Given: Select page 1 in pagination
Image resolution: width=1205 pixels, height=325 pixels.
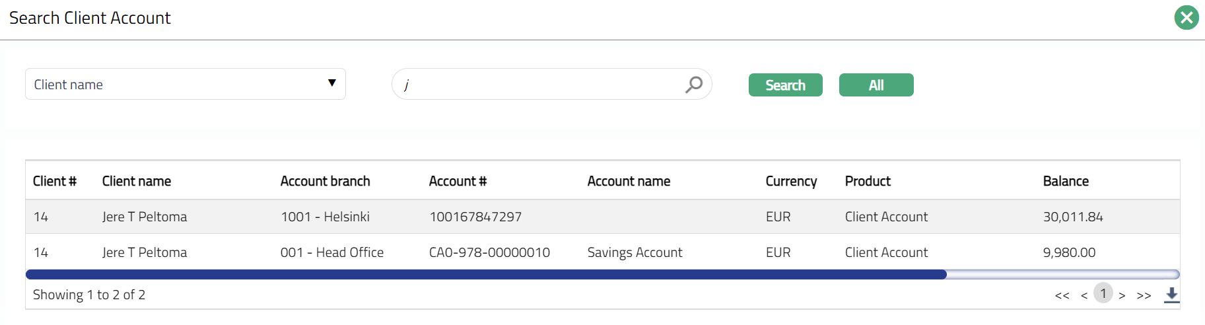Looking at the screenshot, I should (1103, 293).
